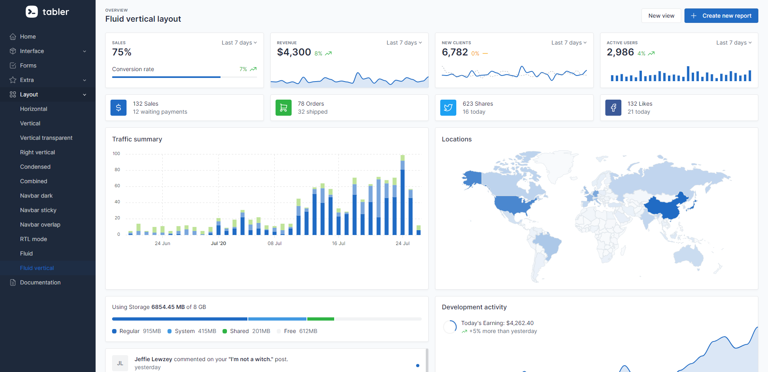Viewport: 768px width, 372px height.
Task: Click China on the Locations map
Action: tap(665, 207)
